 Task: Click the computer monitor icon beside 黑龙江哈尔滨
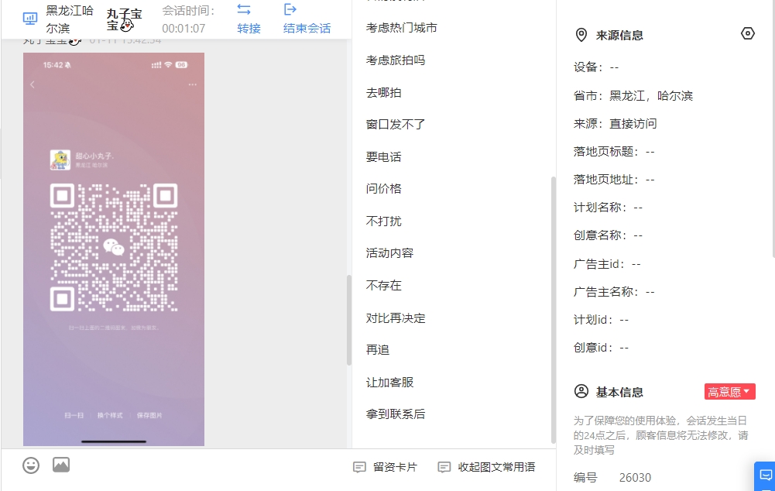(x=30, y=19)
